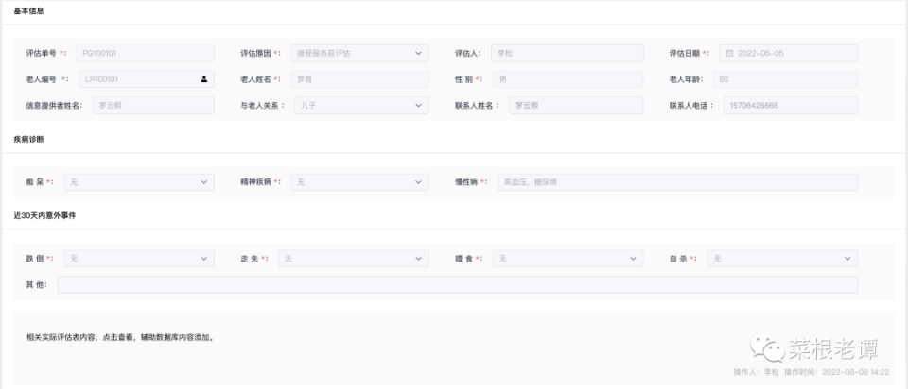Expand the 痴呆 dropdown

139,182
